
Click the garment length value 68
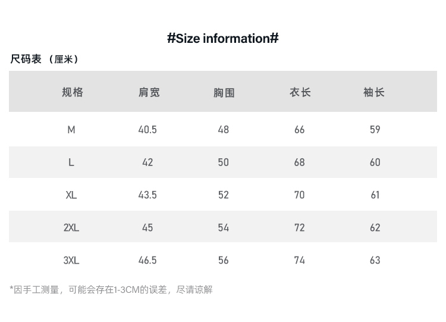pos(300,162)
